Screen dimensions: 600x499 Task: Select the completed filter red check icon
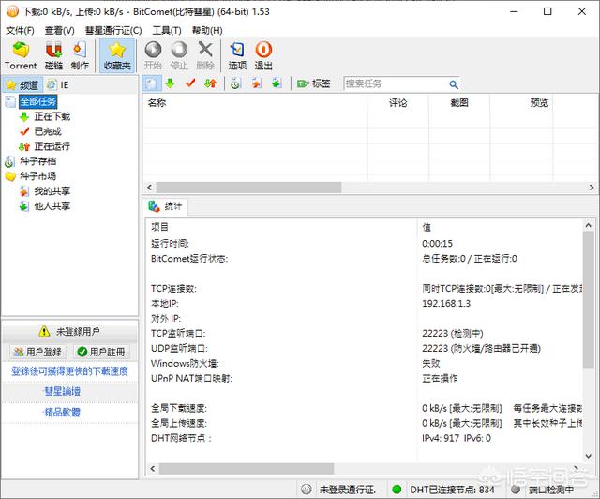point(190,83)
